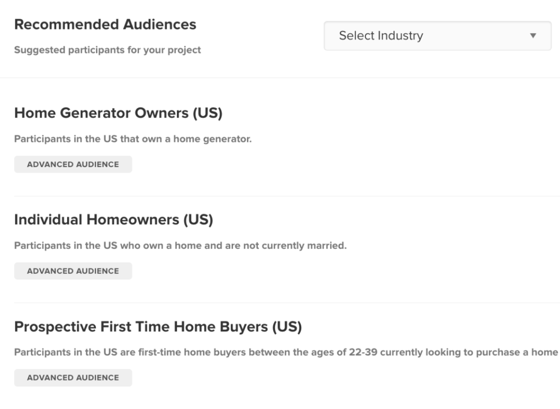
Task: Click the Select Industry placeholder text
Action: pyautogui.click(x=381, y=35)
